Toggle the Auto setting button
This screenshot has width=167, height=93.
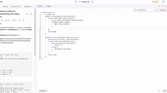tap(49, 6)
